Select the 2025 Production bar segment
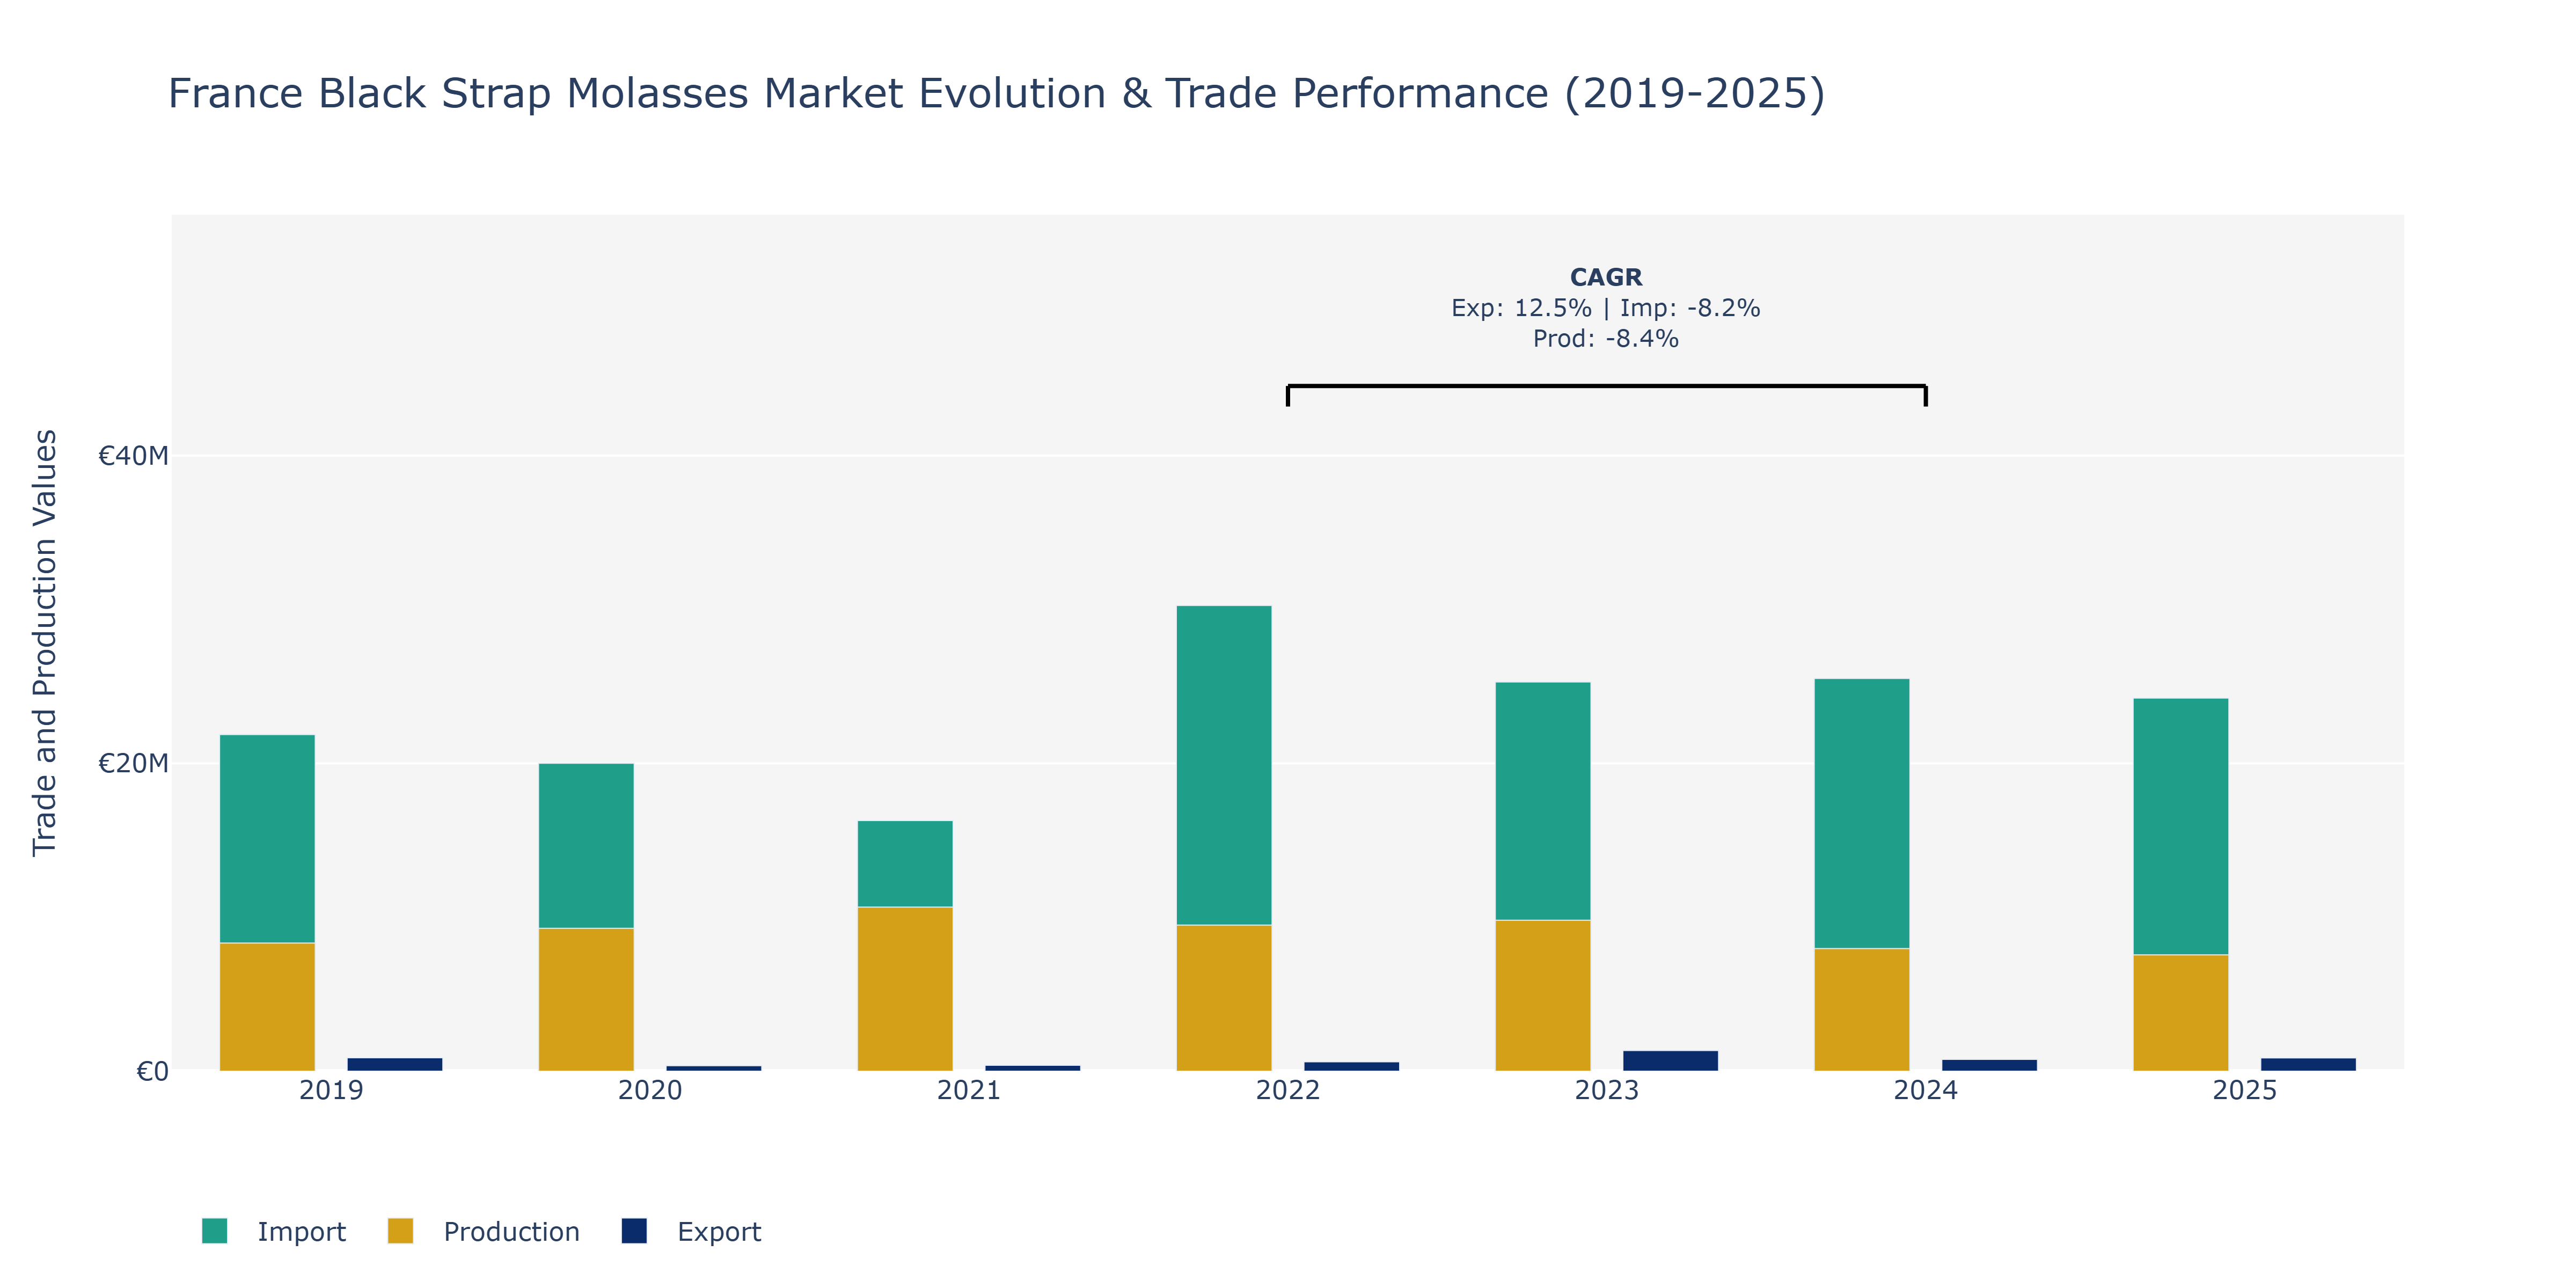 coord(2181,1013)
